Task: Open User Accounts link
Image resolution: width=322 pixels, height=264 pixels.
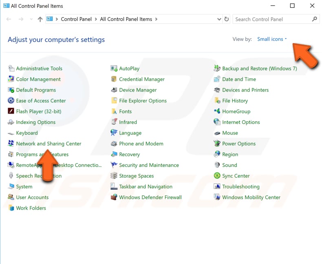Action: [32, 197]
